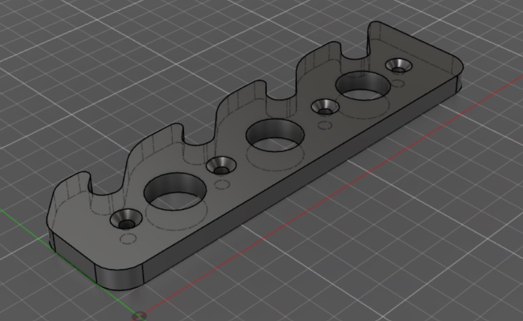523x321 pixels.
Task: Select the middle large through-hole
Action: (275, 135)
